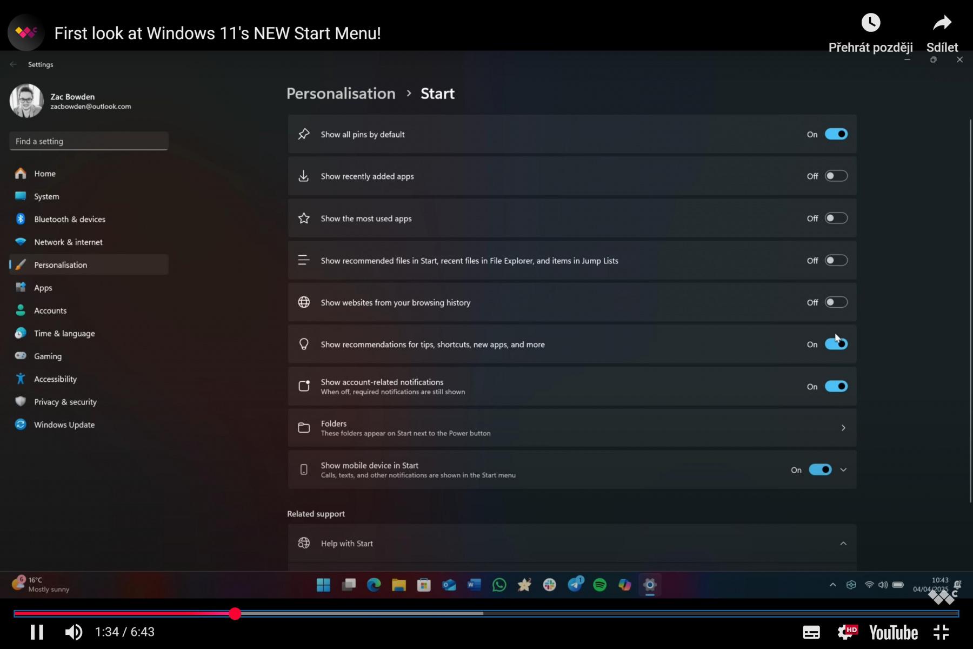Click the speaker icon in system tray
Image resolution: width=973 pixels, height=649 pixels.
883,585
